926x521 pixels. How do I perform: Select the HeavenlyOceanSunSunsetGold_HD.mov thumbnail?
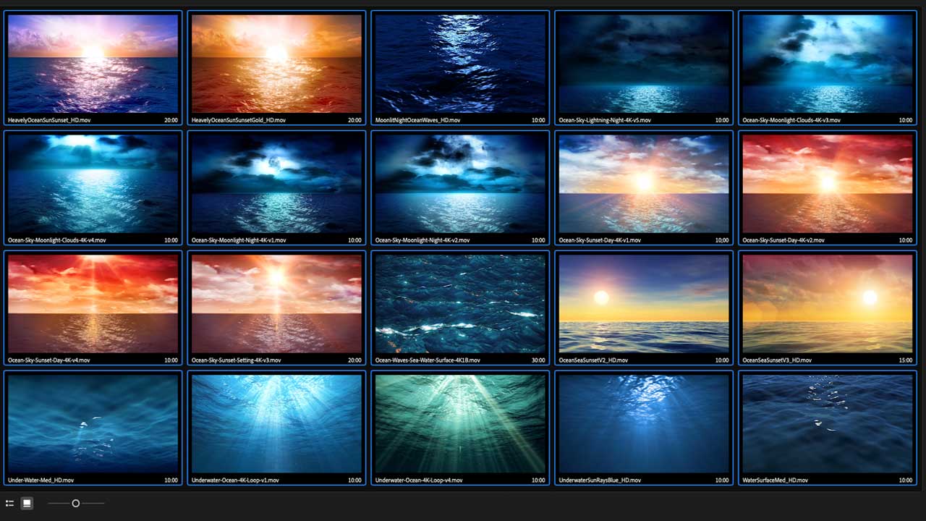tap(276, 64)
